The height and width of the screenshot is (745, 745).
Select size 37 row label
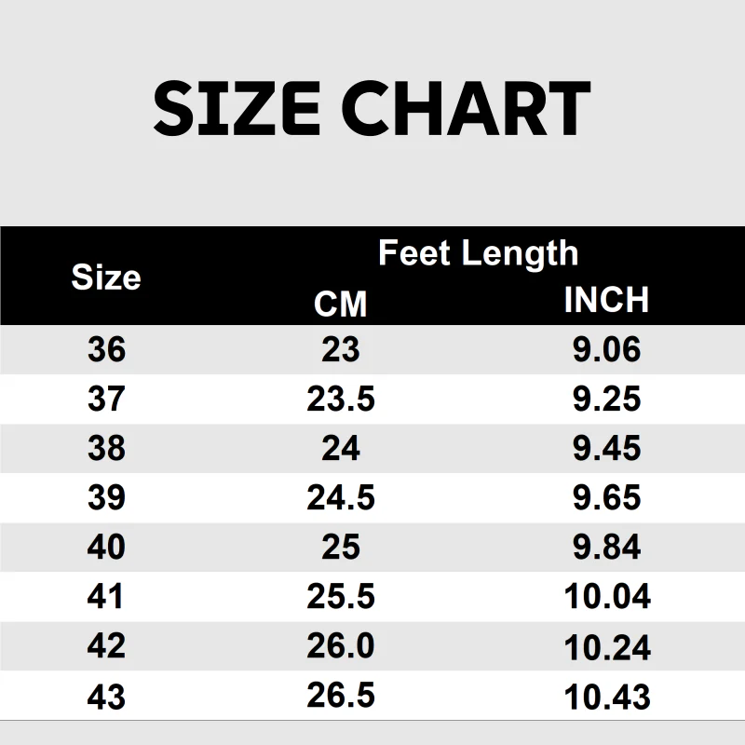tap(106, 399)
